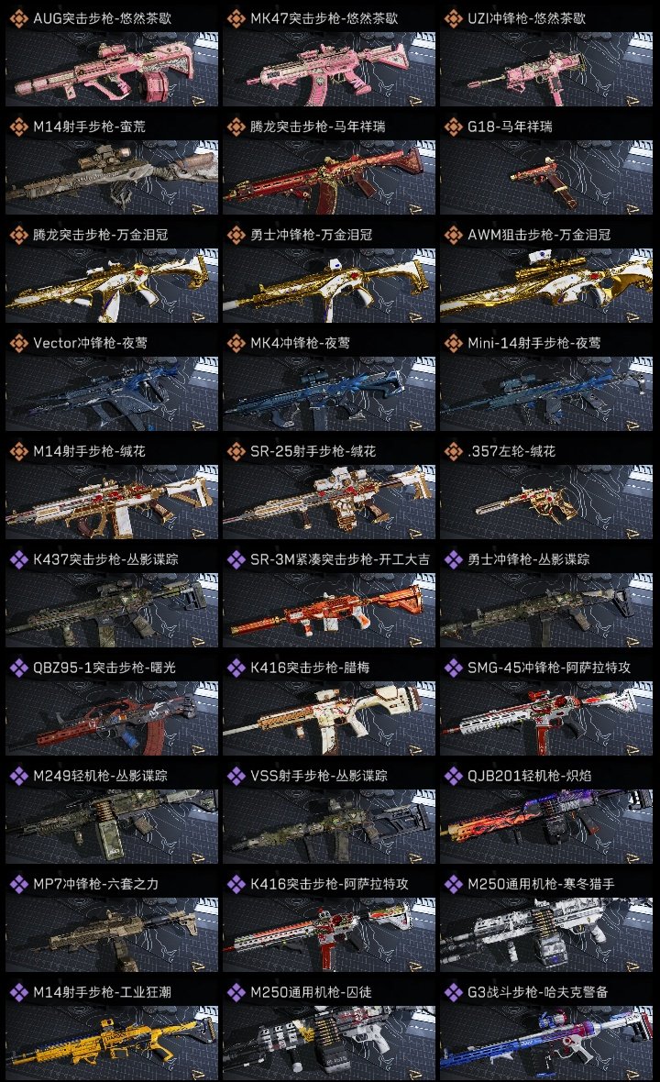The height and width of the screenshot is (1082, 660).
Task: Click the K416突击步枪-腊梅 title text
Action: 310,668
